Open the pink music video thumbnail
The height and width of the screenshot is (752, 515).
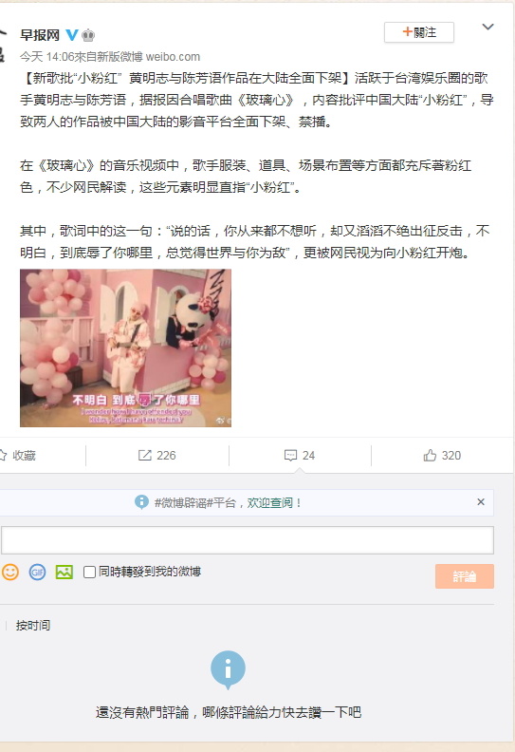click(125, 348)
